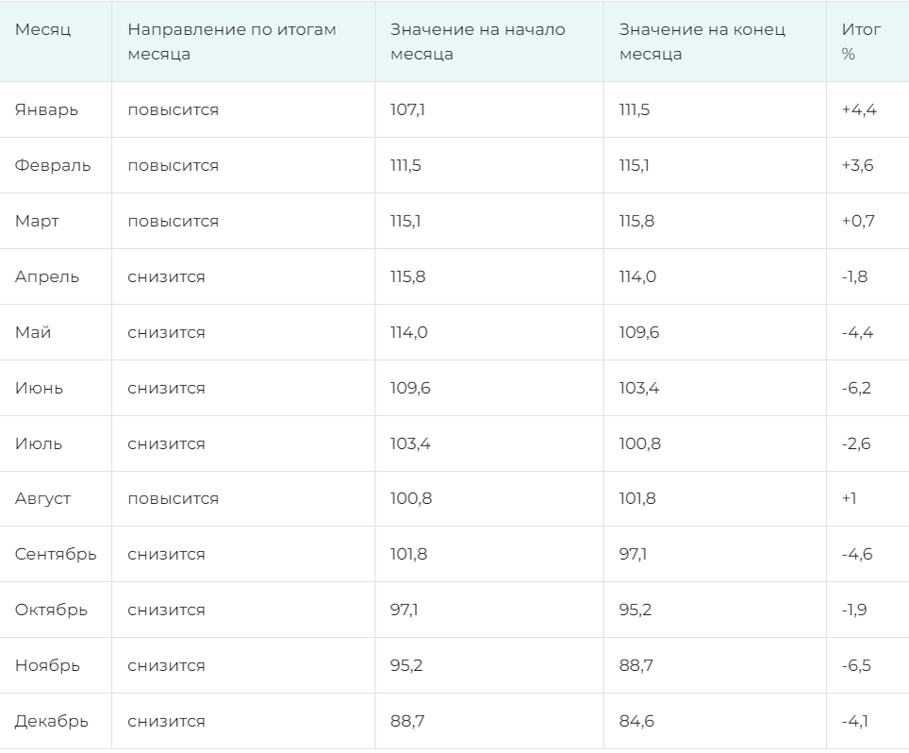This screenshot has height=753, width=909.
Task: Click the "Итог %" column header
Action: click(861, 42)
